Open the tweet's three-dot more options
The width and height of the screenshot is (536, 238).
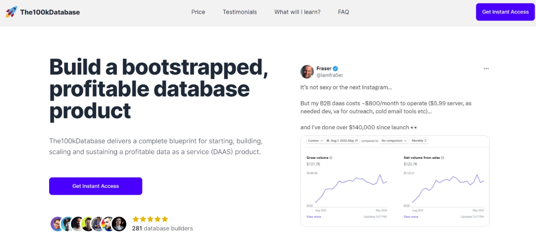pyautogui.click(x=486, y=68)
